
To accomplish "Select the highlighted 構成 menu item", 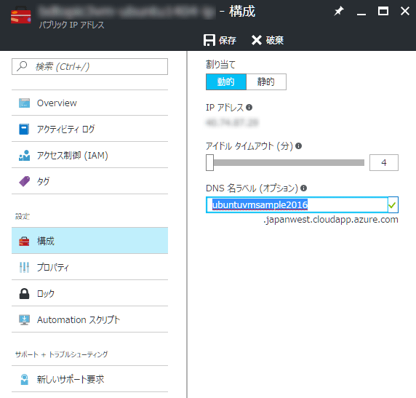I will pyautogui.click(x=89, y=241).
